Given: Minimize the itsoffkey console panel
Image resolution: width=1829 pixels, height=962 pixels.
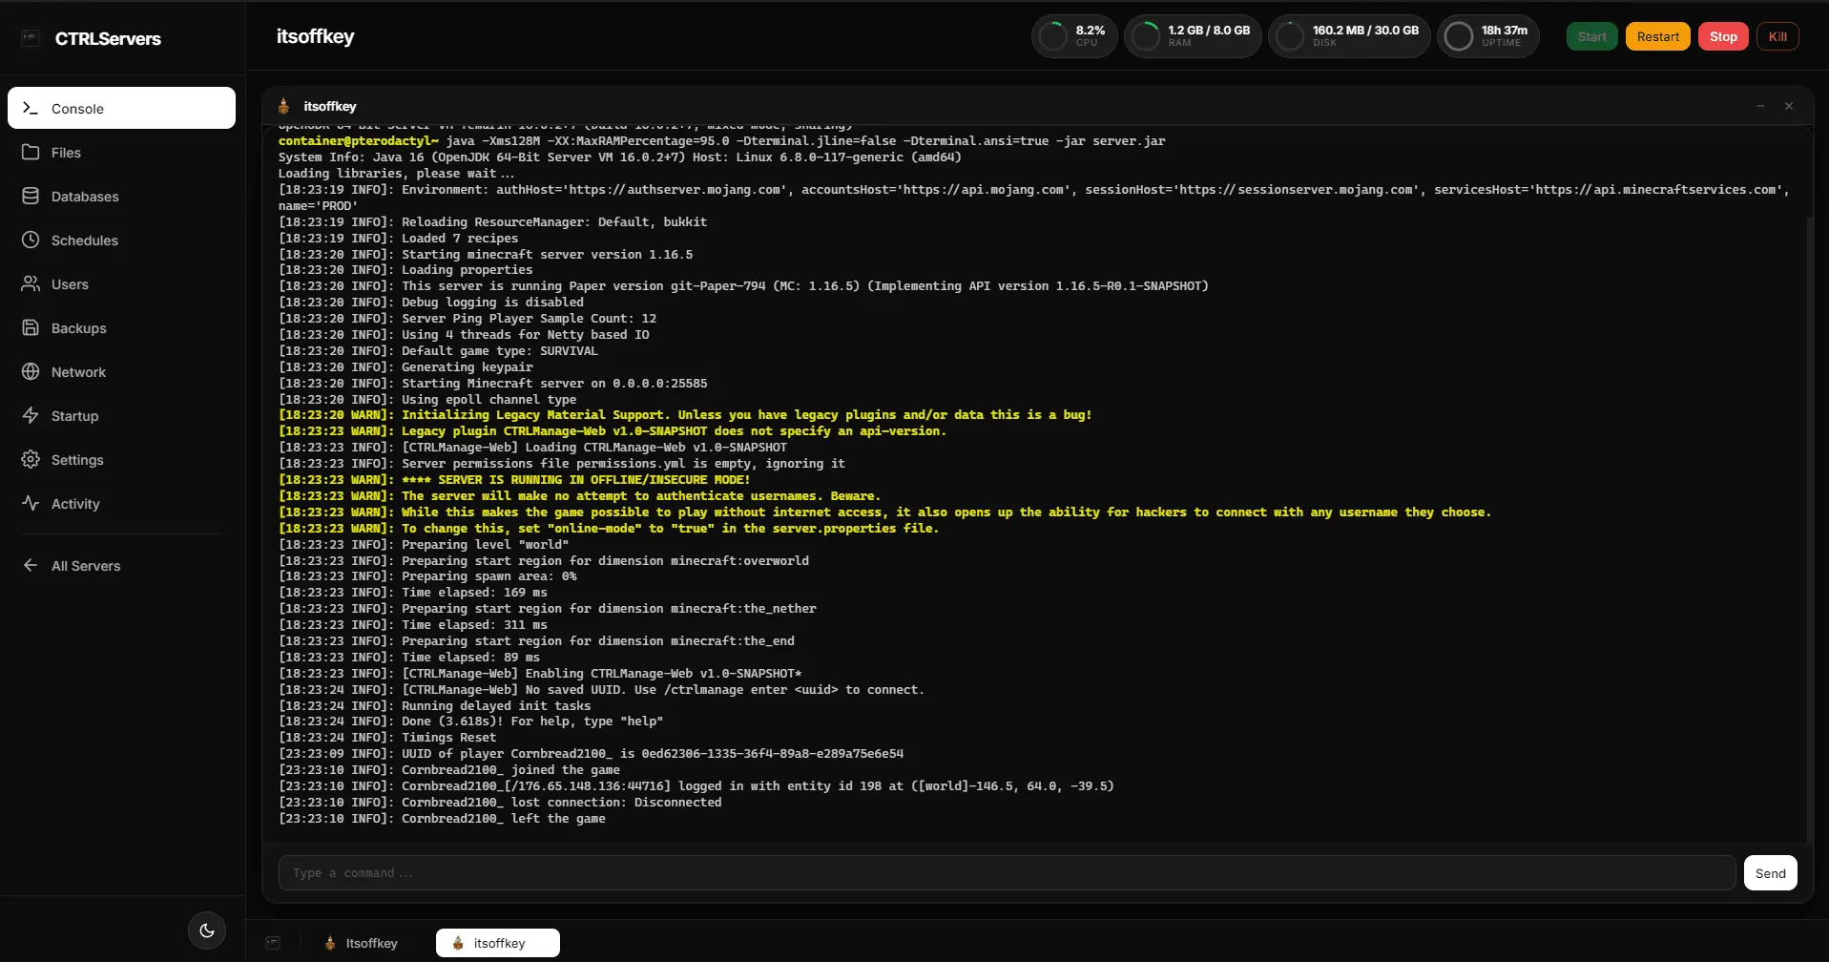Looking at the screenshot, I should point(1759,106).
